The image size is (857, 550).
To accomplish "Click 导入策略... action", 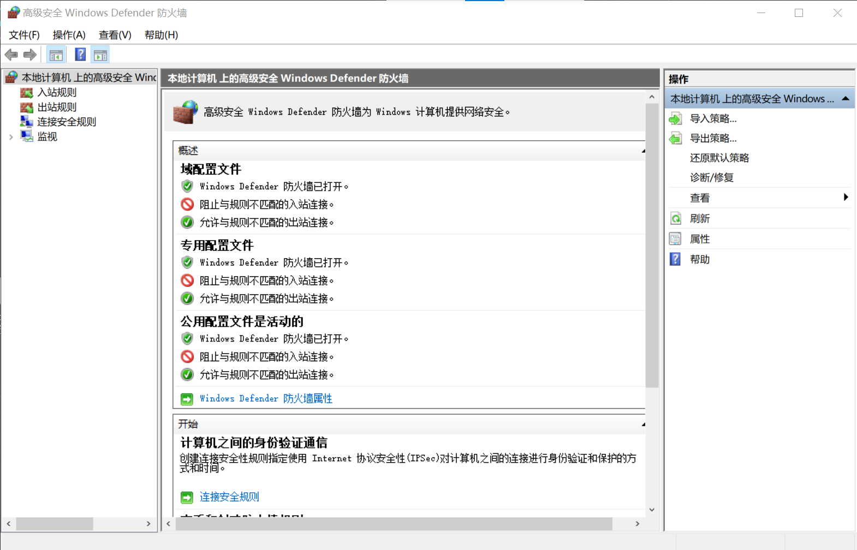I will tap(713, 118).
